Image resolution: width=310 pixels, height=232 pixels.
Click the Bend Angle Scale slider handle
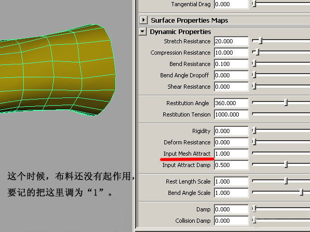pyautogui.click(x=301, y=192)
